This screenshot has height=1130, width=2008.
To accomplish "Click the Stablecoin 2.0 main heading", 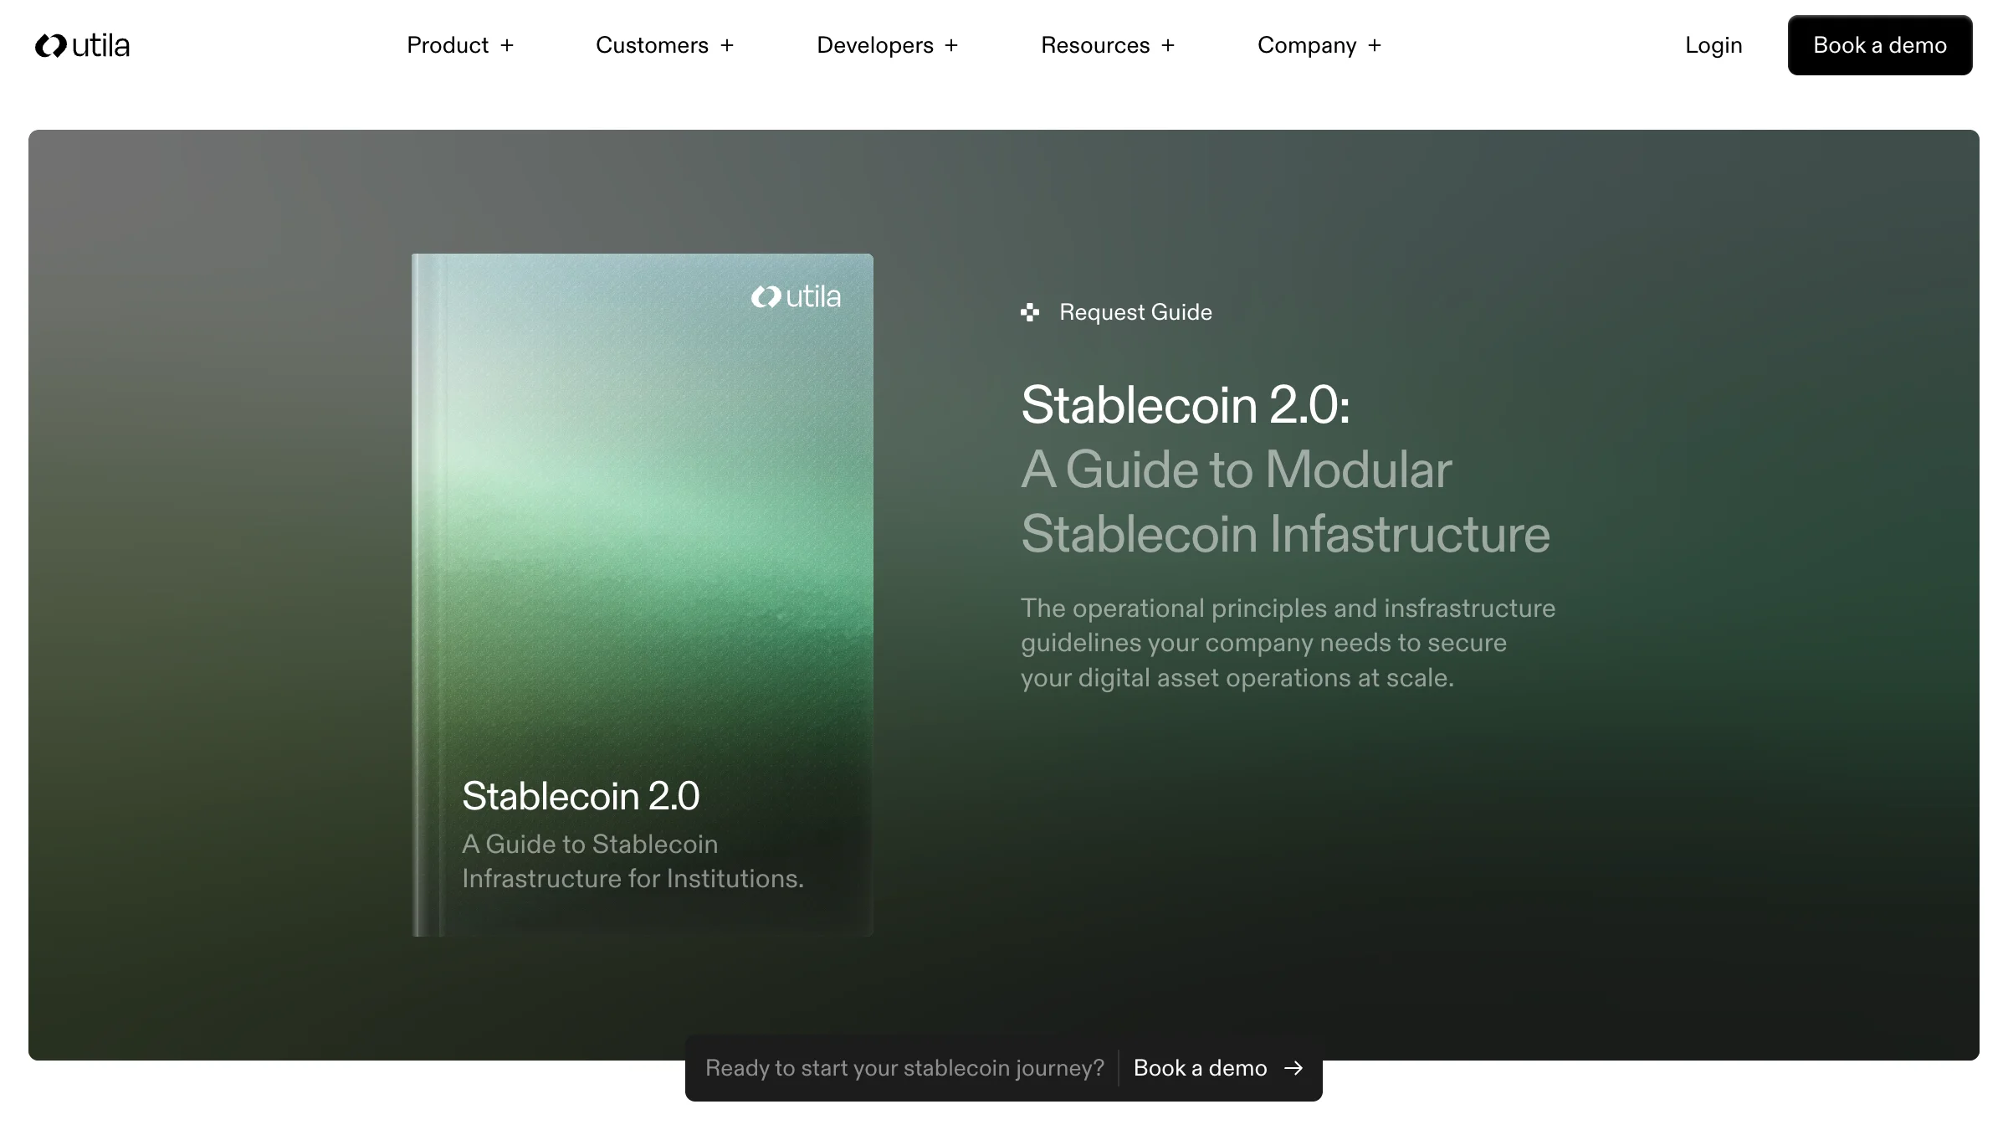I will click(1185, 406).
